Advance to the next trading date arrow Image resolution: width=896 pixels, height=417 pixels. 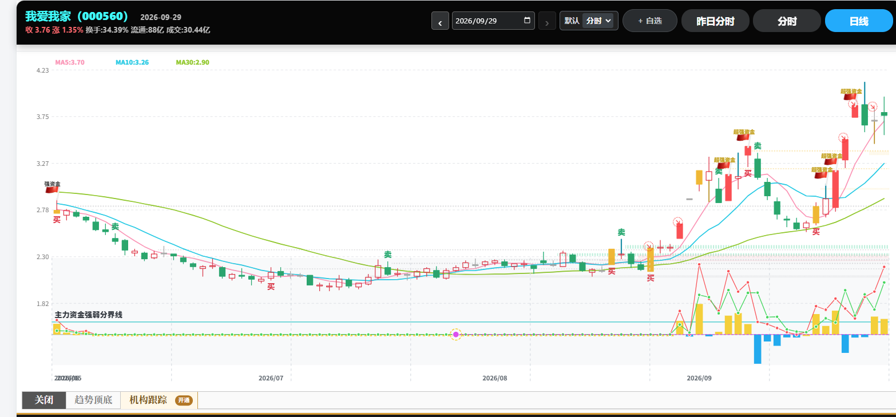point(547,21)
